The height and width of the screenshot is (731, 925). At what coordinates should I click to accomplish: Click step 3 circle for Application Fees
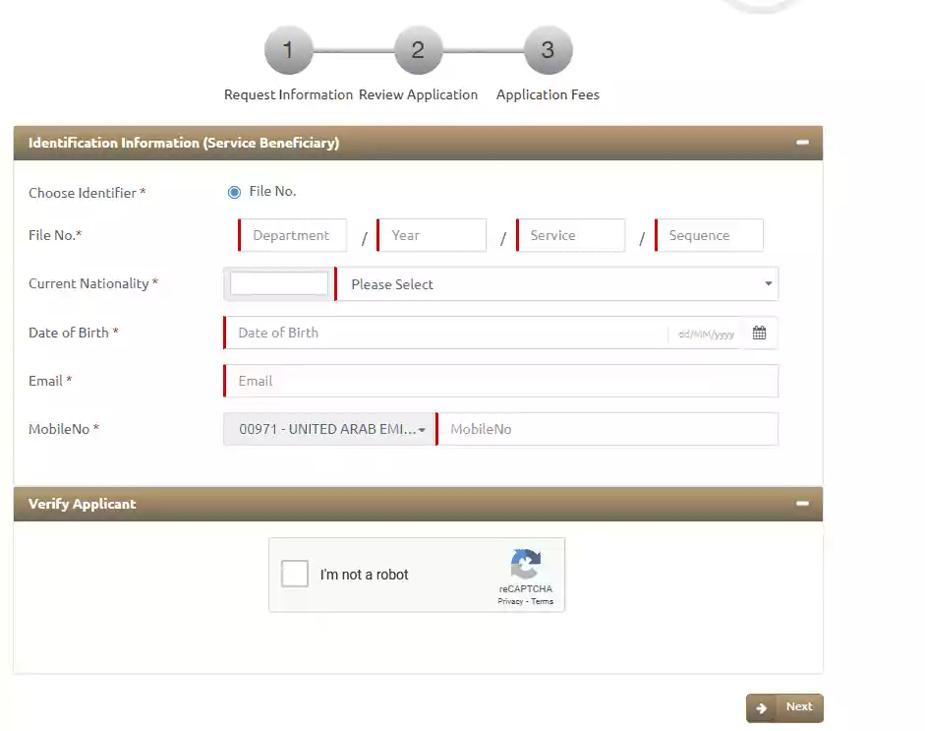(549, 50)
